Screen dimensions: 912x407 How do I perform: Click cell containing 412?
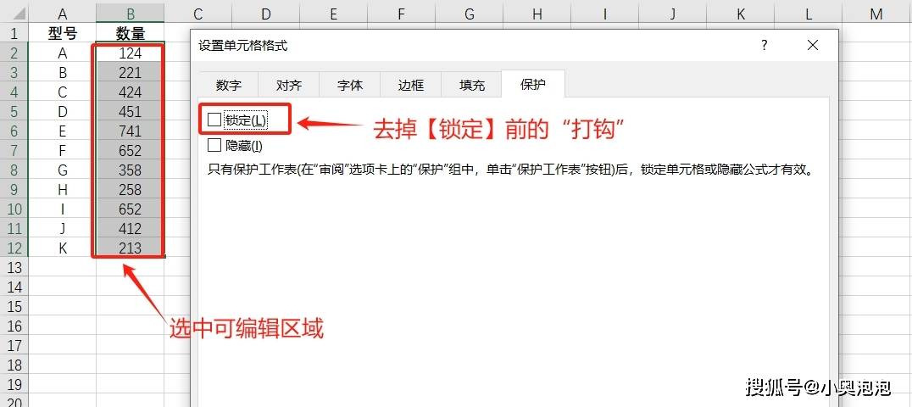pyautogui.click(x=130, y=229)
